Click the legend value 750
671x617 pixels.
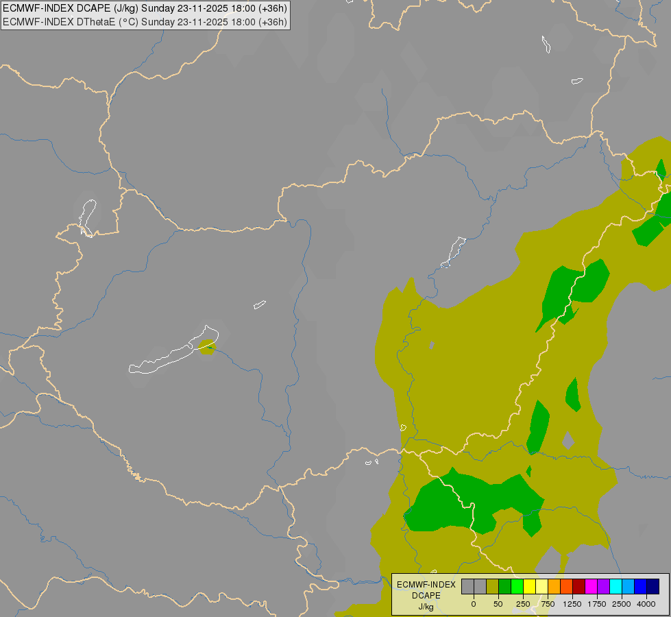(548, 604)
